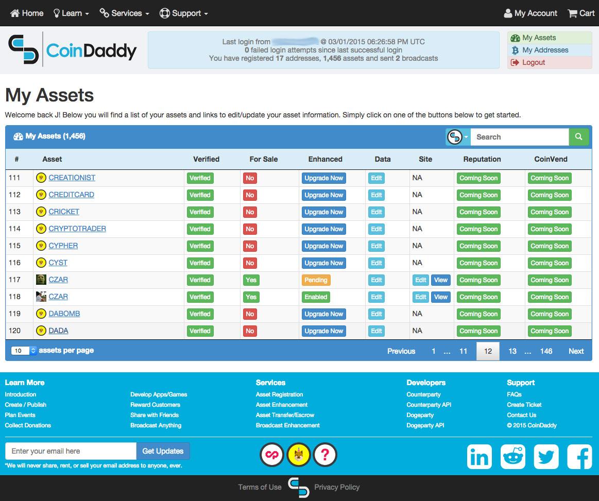The height and width of the screenshot is (501, 599).
Task: Click the coin icon beside CREATIONIST
Action: 41,178
